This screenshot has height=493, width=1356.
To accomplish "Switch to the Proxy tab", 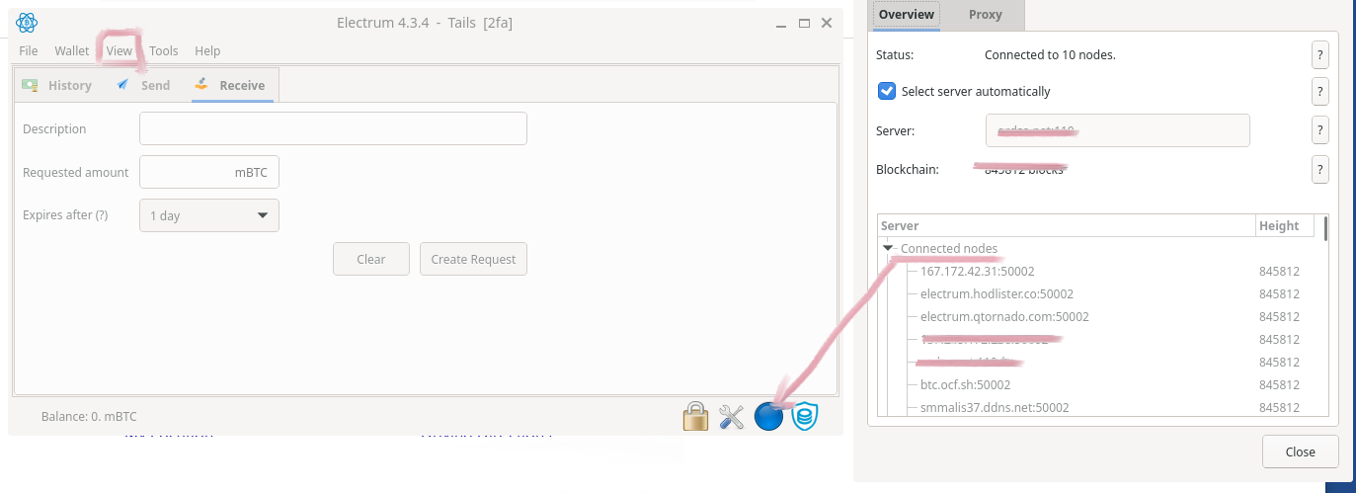I will [985, 15].
